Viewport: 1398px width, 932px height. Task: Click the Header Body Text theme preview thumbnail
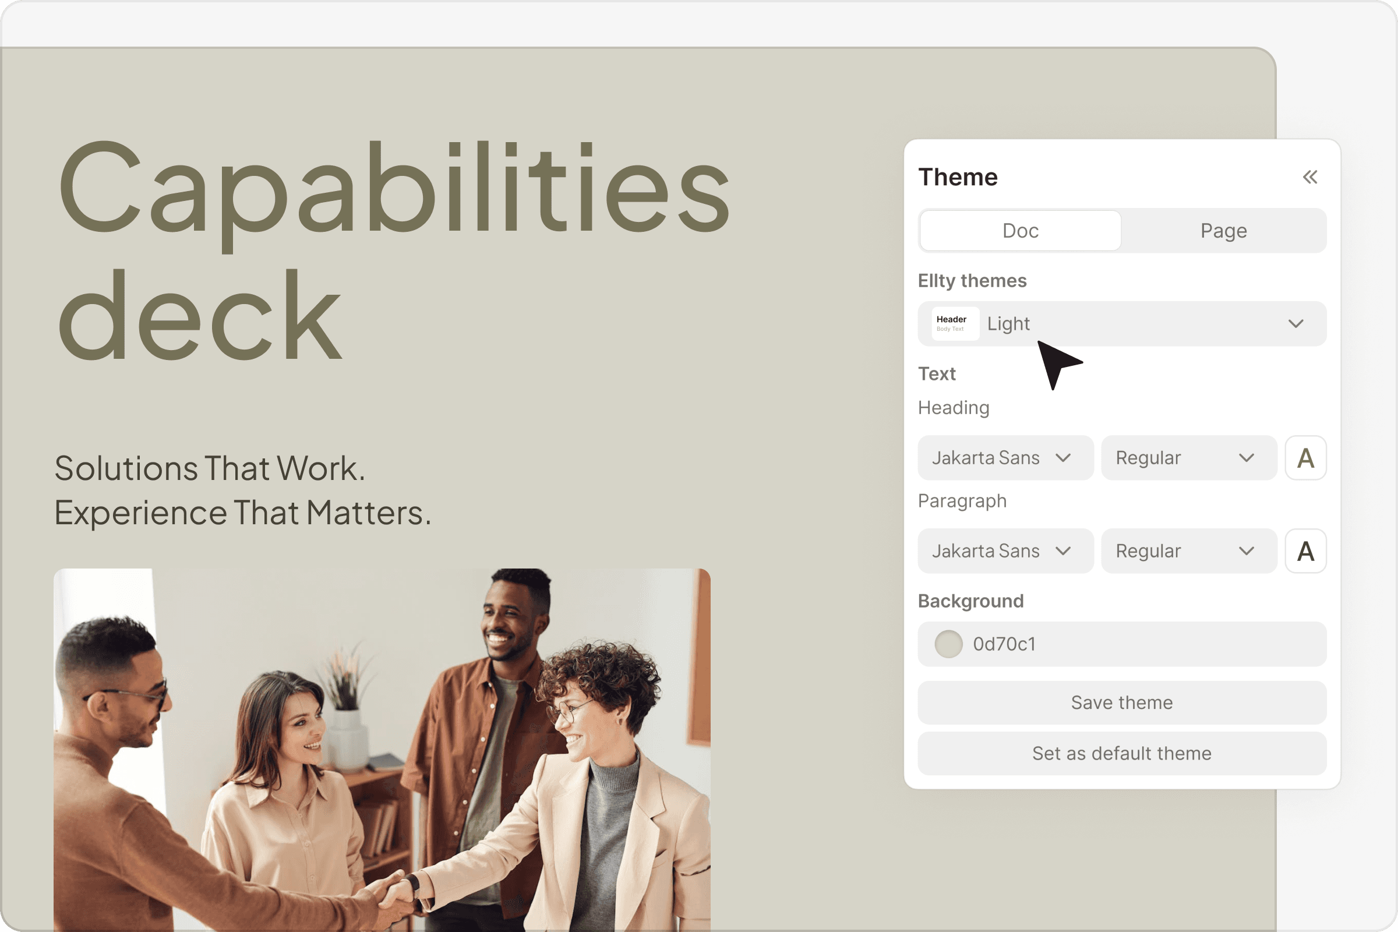coord(955,323)
